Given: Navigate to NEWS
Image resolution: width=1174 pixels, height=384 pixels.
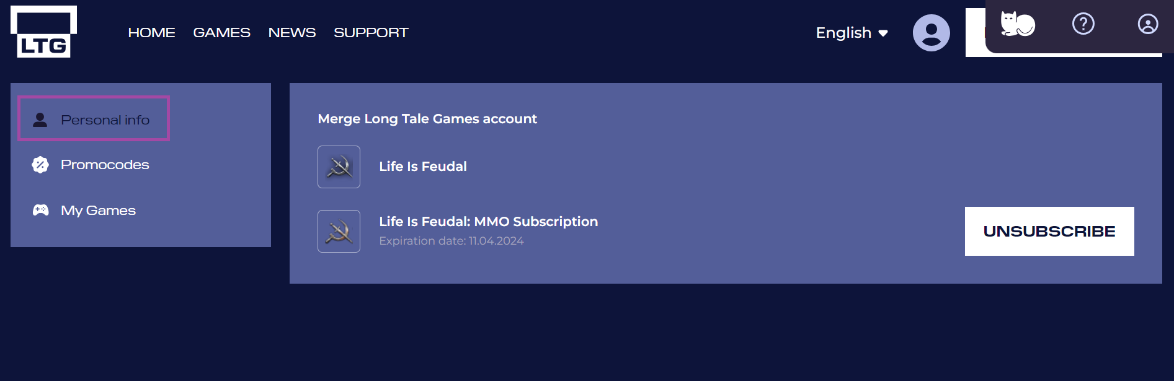Looking at the screenshot, I should pyautogui.click(x=292, y=32).
